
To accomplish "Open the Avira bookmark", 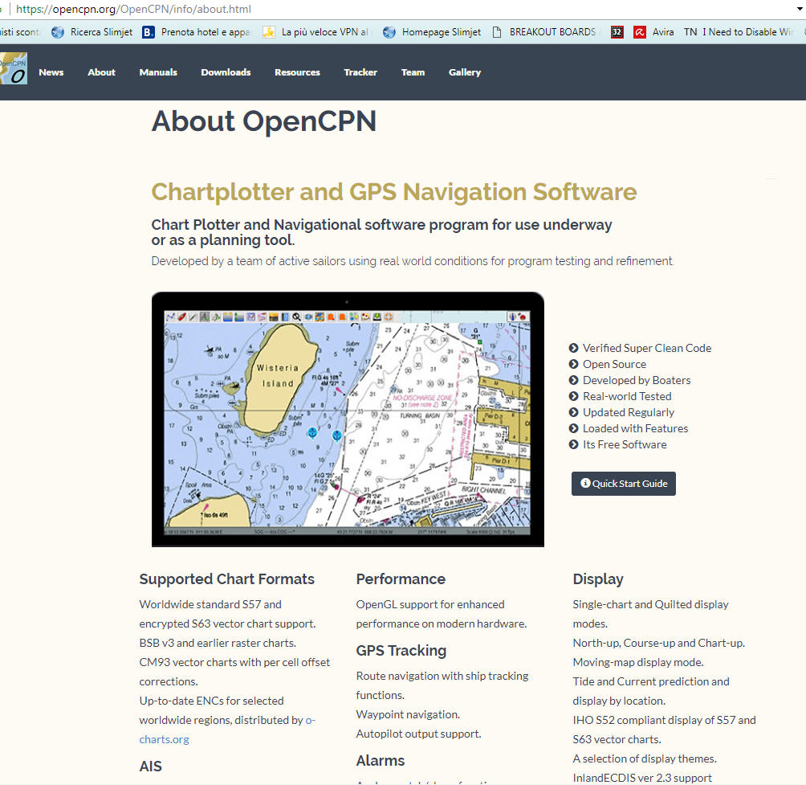I will click(x=653, y=32).
